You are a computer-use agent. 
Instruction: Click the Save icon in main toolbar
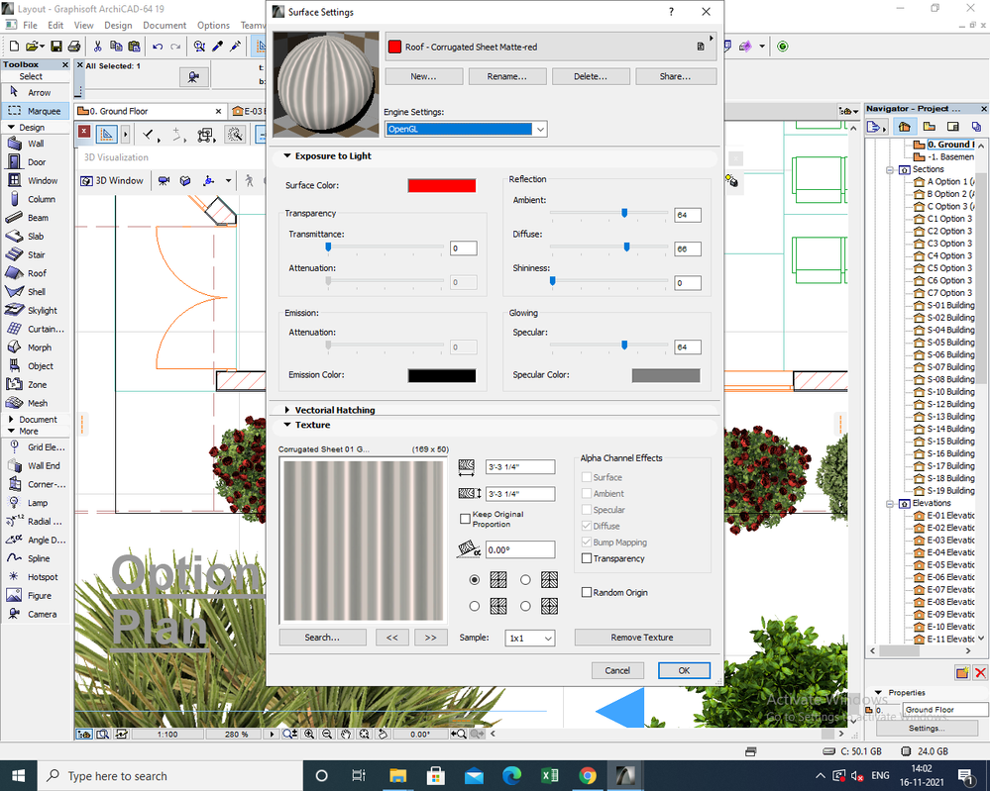(x=56, y=47)
